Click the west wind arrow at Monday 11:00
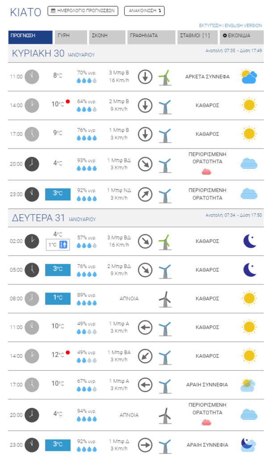The image size is (267, 458). point(145,327)
